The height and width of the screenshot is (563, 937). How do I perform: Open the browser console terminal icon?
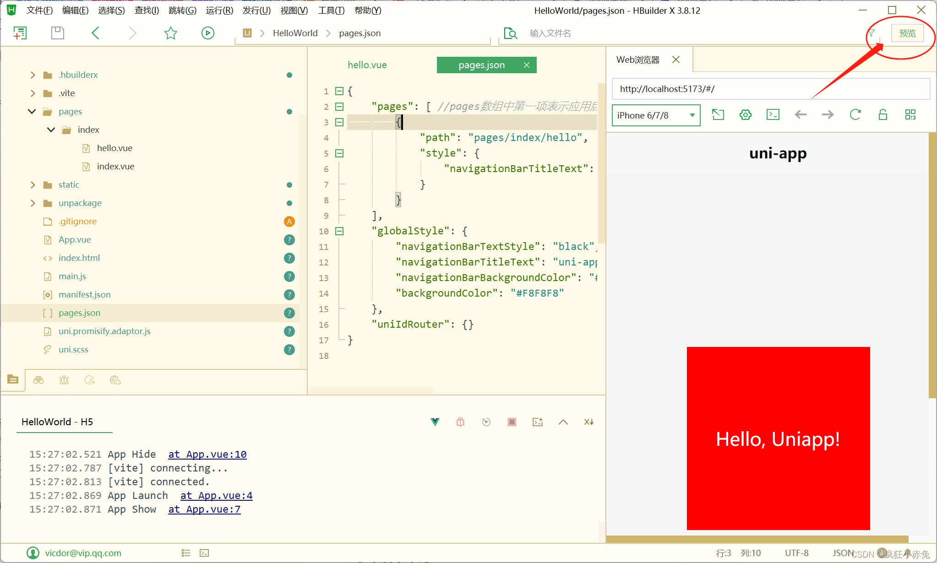click(x=773, y=114)
